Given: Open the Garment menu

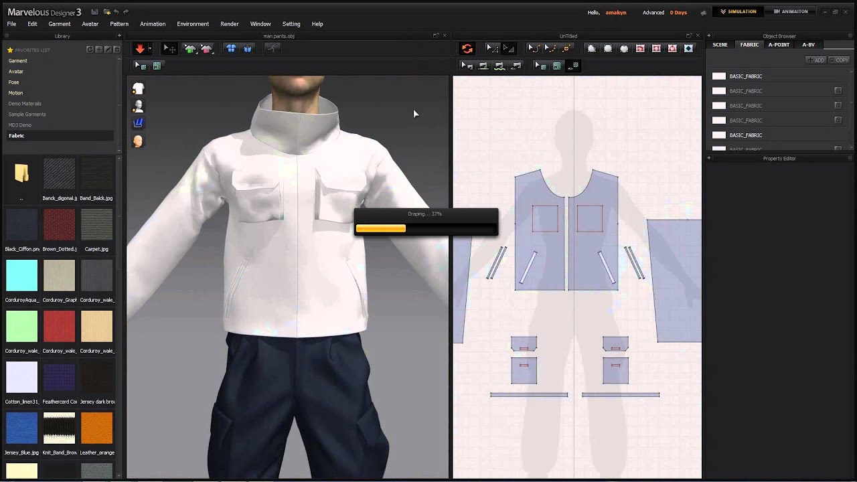Looking at the screenshot, I should point(60,23).
